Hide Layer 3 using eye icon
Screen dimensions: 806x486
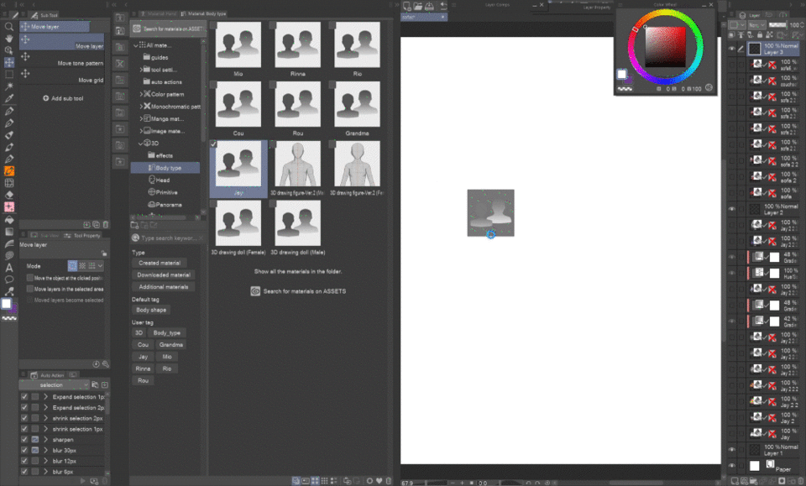pyautogui.click(x=731, y=49)
